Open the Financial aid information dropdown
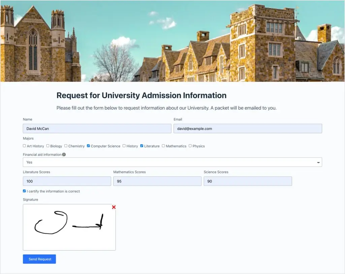The height and width of the screenshot is (274, 345). click(x=172, y=162)
